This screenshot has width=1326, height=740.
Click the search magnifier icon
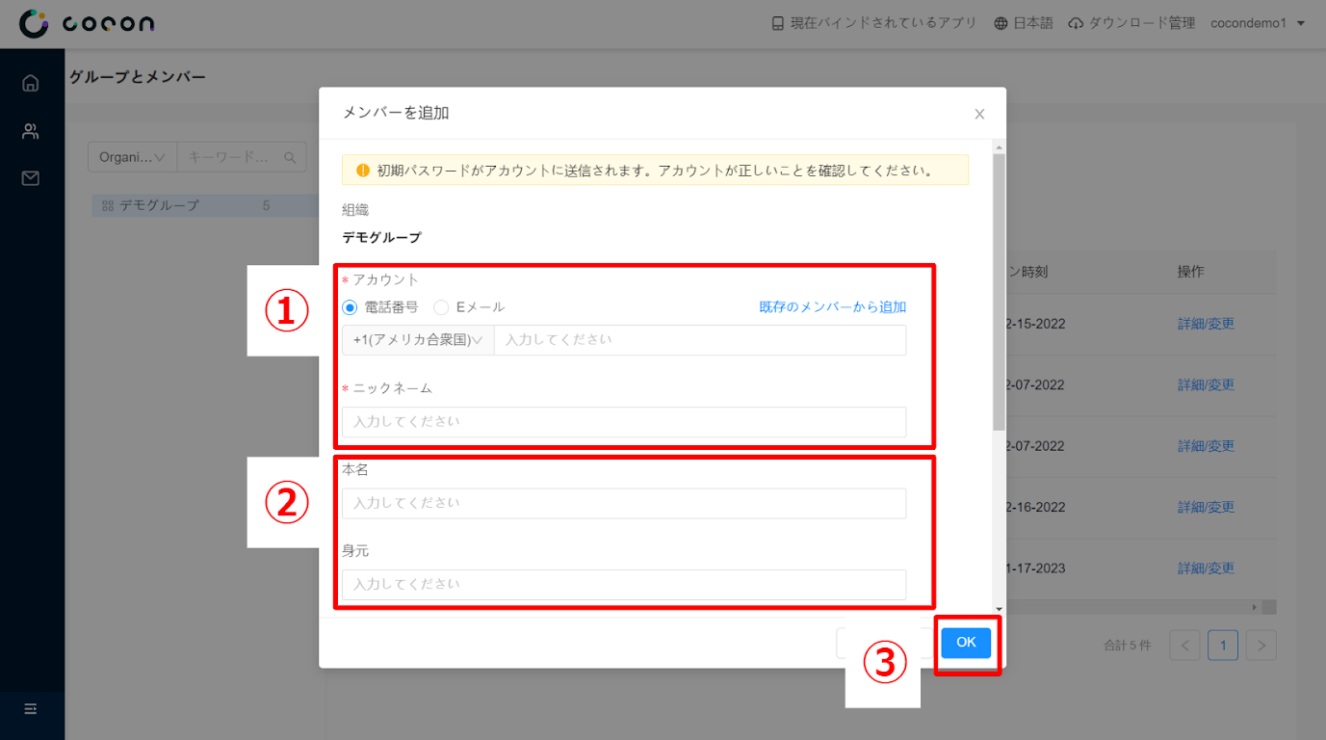point(290,157)
